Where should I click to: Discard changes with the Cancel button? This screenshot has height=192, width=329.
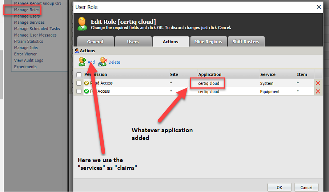coord(306,187)
